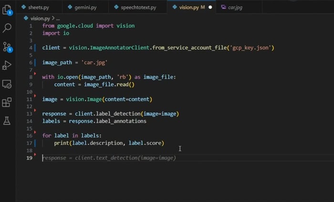Click vision.py in the breadcrumb path
The height and width of the screenshot is (202, 334).
(x=40, y=19)
